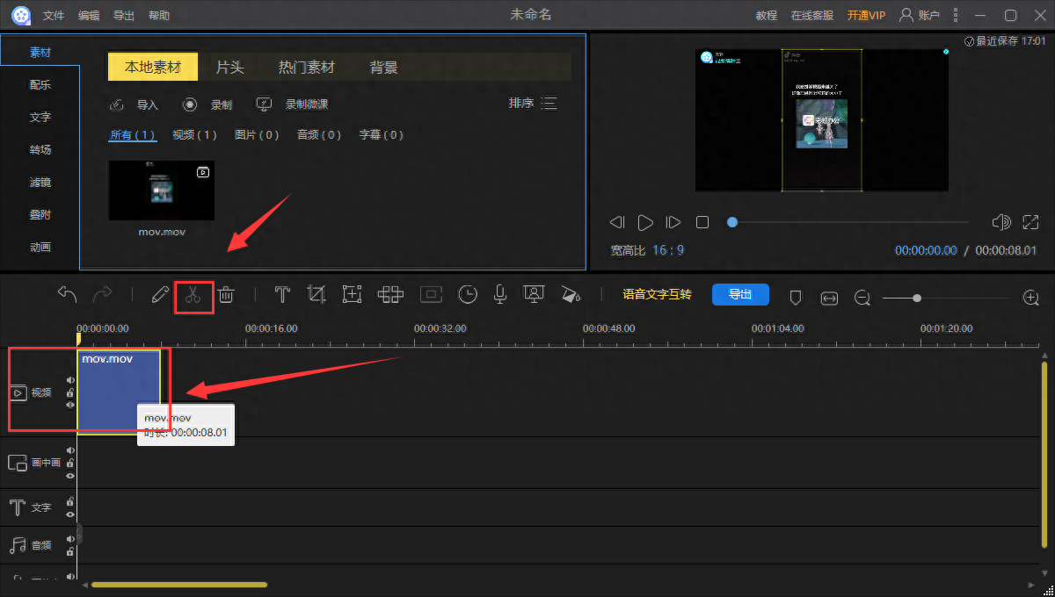Click the screen presenter recording icon
This screenshot has height=597, width=1055.
coord(533,295)
